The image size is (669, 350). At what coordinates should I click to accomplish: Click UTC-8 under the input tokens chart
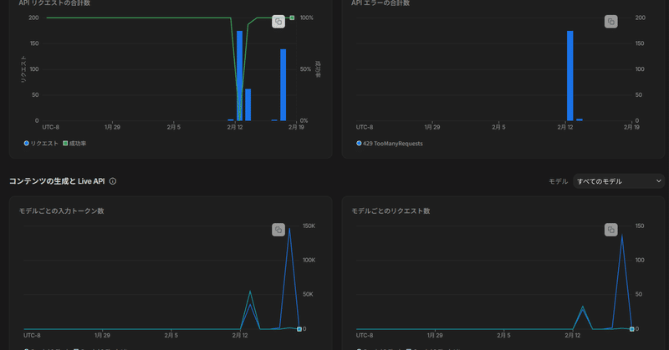(x=32, y=336)
